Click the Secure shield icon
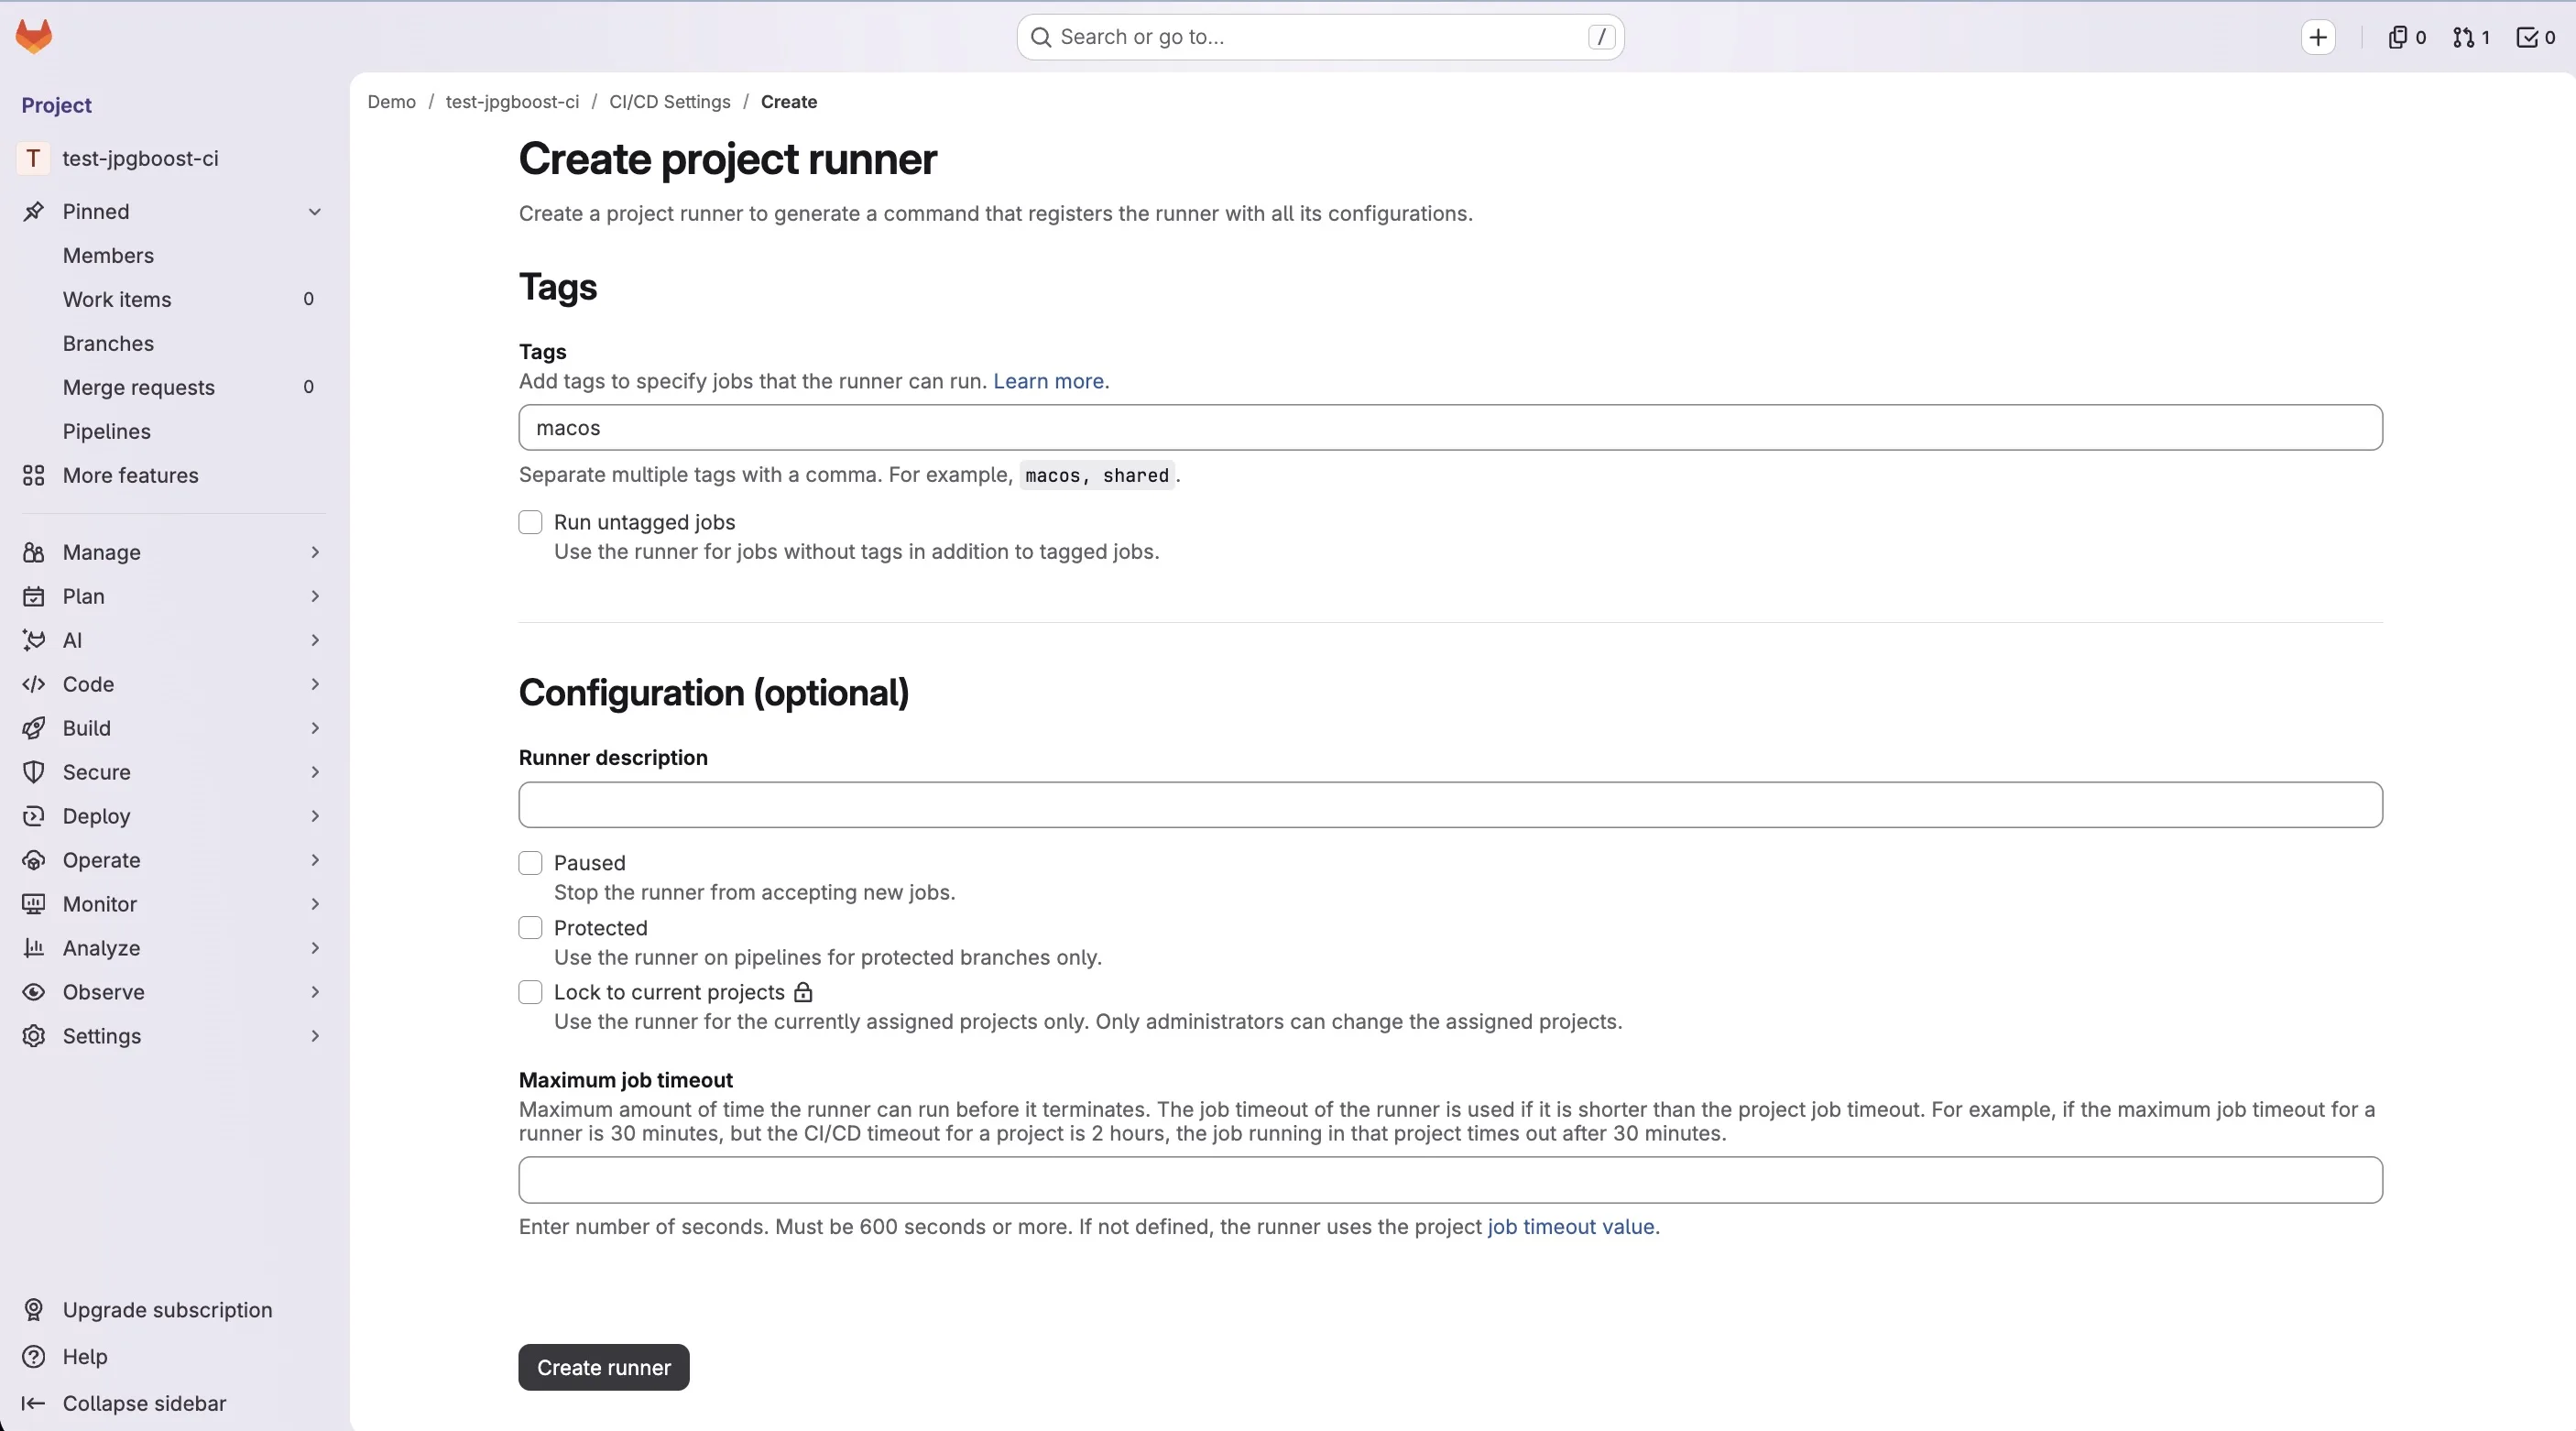2576x1431 pixels. [34, 772]
